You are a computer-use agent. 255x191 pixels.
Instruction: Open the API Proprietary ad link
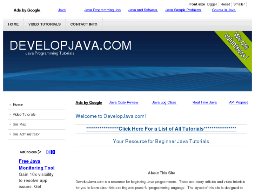tap(239, 102)
